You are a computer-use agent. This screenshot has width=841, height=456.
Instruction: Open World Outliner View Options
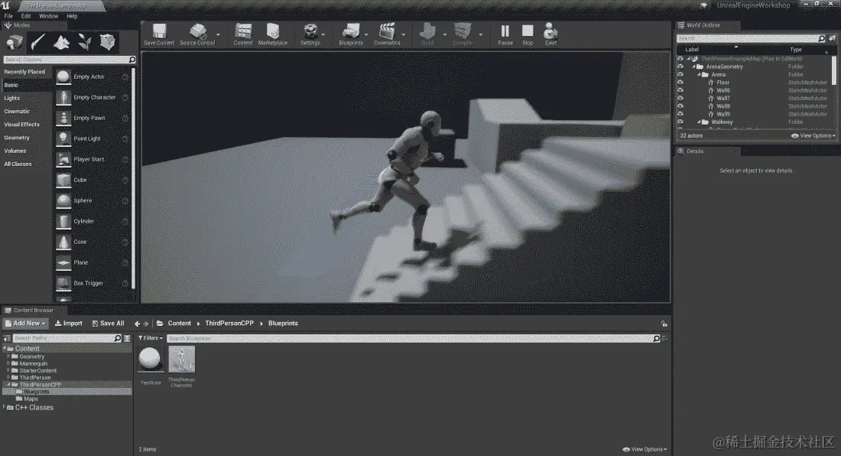pyautogui.click(x=813, y=135)
